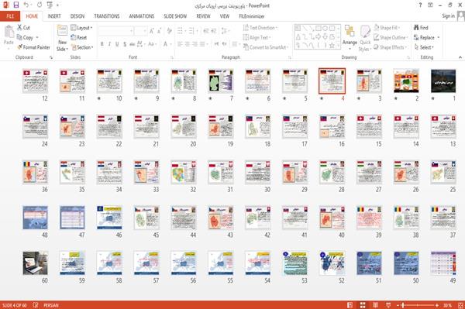Clear all formatting icon

[169, 31]
